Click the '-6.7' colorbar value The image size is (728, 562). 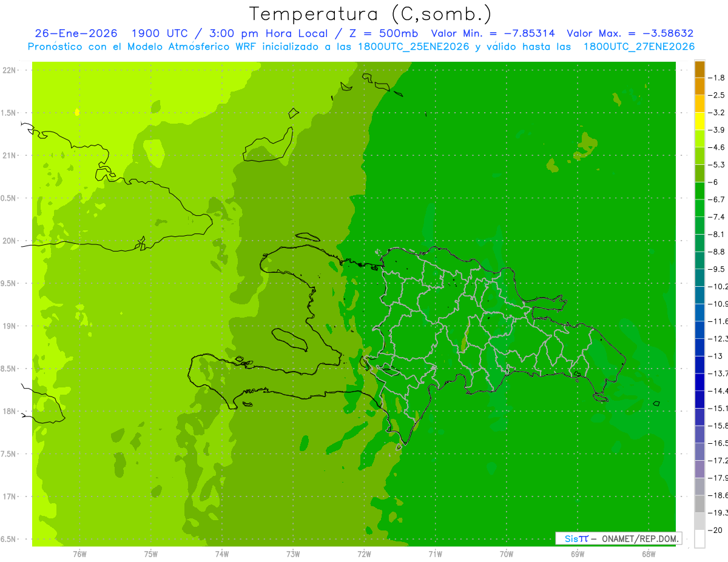point(716,199)
